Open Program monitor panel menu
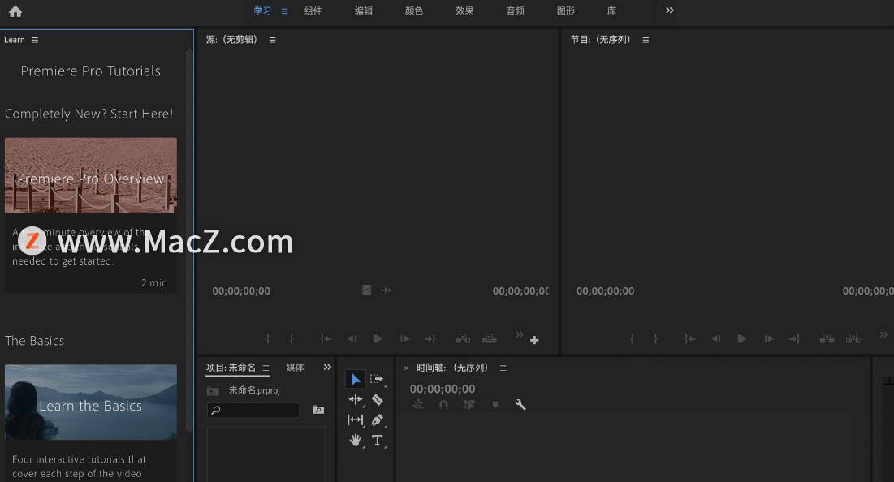The image size is (894, 482). pos(646,40)
